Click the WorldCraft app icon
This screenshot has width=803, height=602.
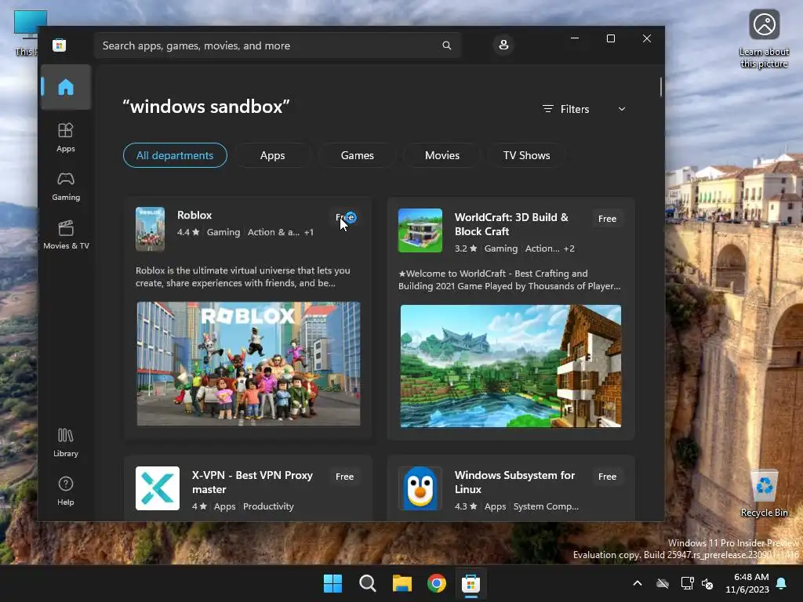pos(420,230)
